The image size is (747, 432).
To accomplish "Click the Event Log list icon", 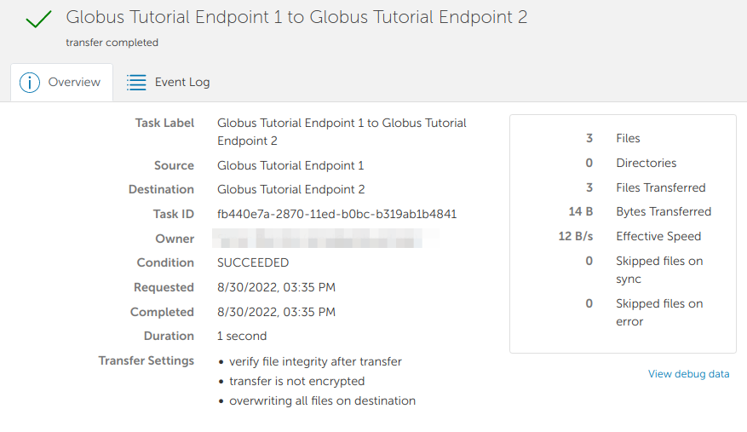I will pyautogui.click(x=136, y=83).
